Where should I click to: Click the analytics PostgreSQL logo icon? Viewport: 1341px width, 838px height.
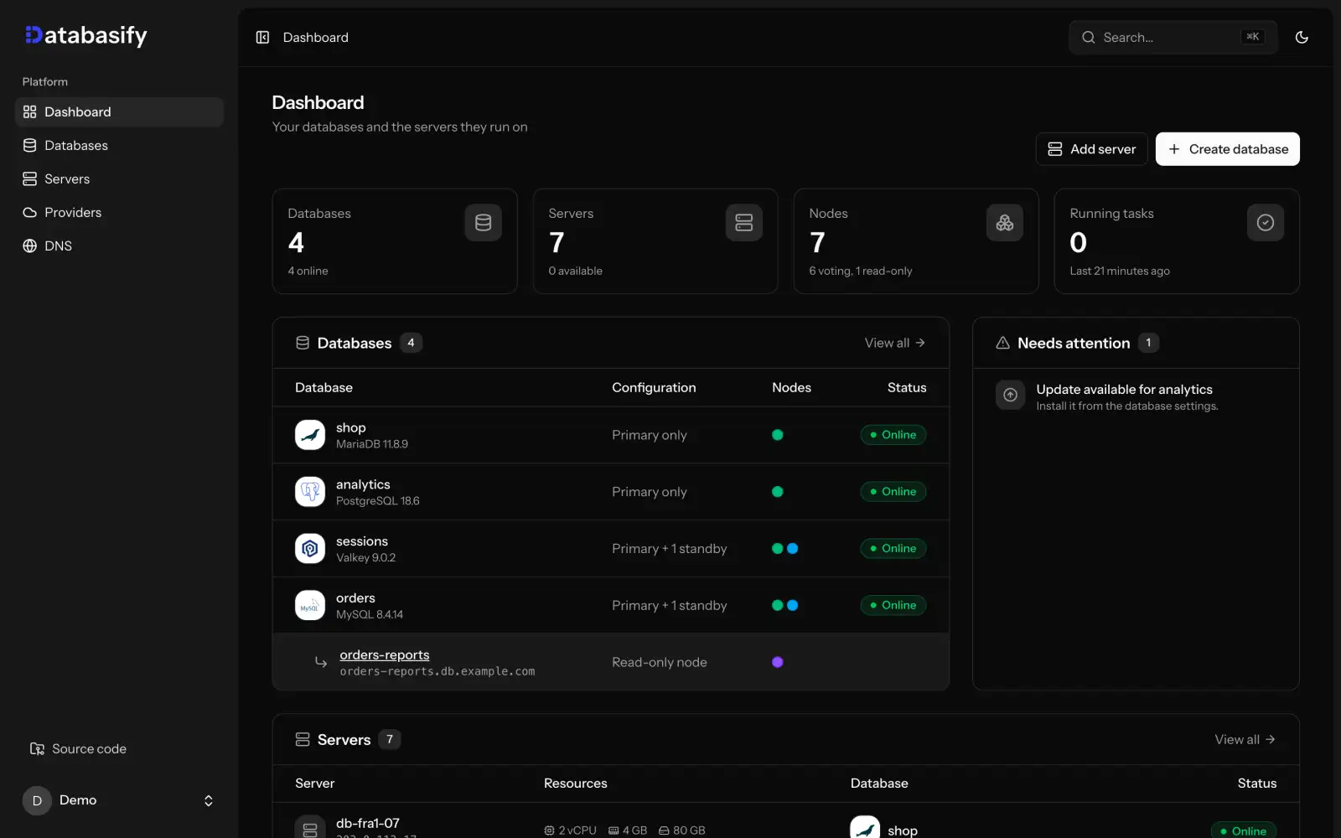(310, 492)
